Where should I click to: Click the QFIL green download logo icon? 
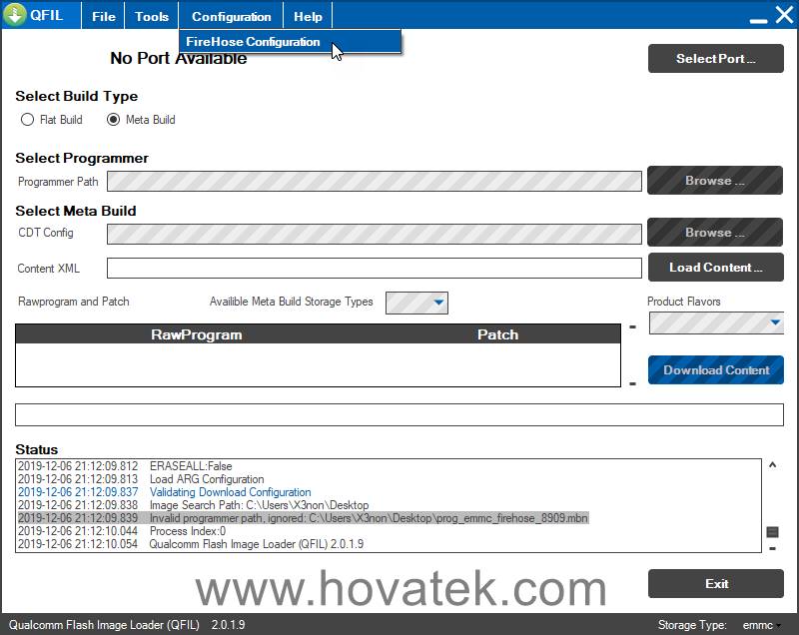click(15, 14)
